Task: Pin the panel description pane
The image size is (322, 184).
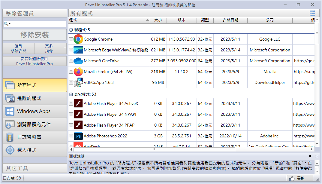Action: point(310,156)
